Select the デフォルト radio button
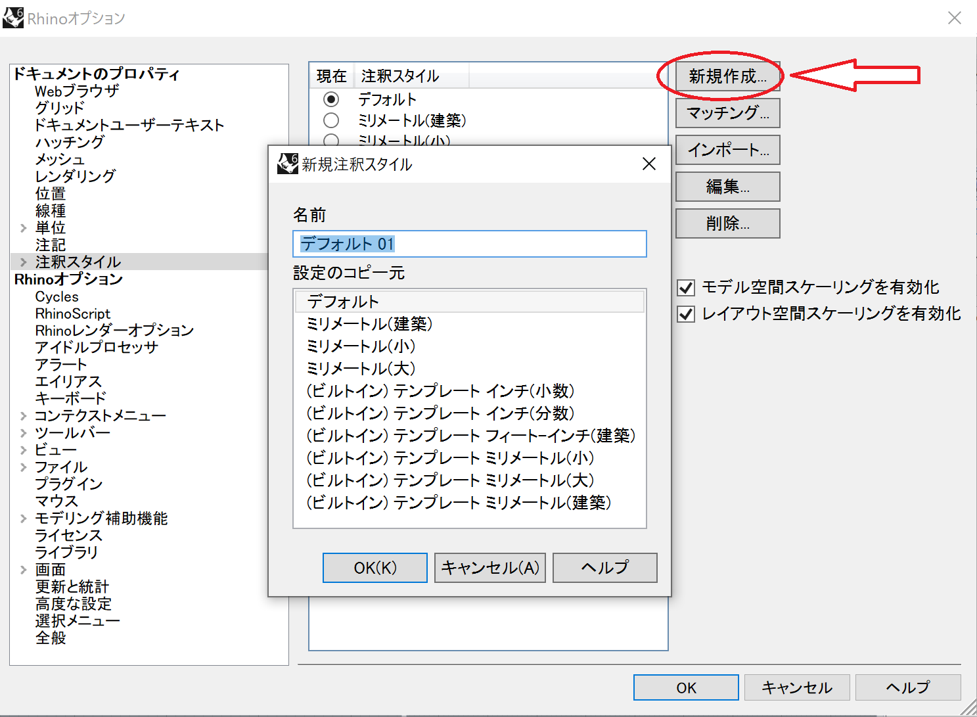 [x=331, y=99]
